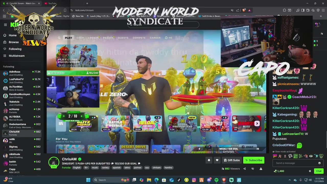The width and height of the screenshot is (327, 184).
Task: Open schlump channel in Following list
Action: coord(22,111)
